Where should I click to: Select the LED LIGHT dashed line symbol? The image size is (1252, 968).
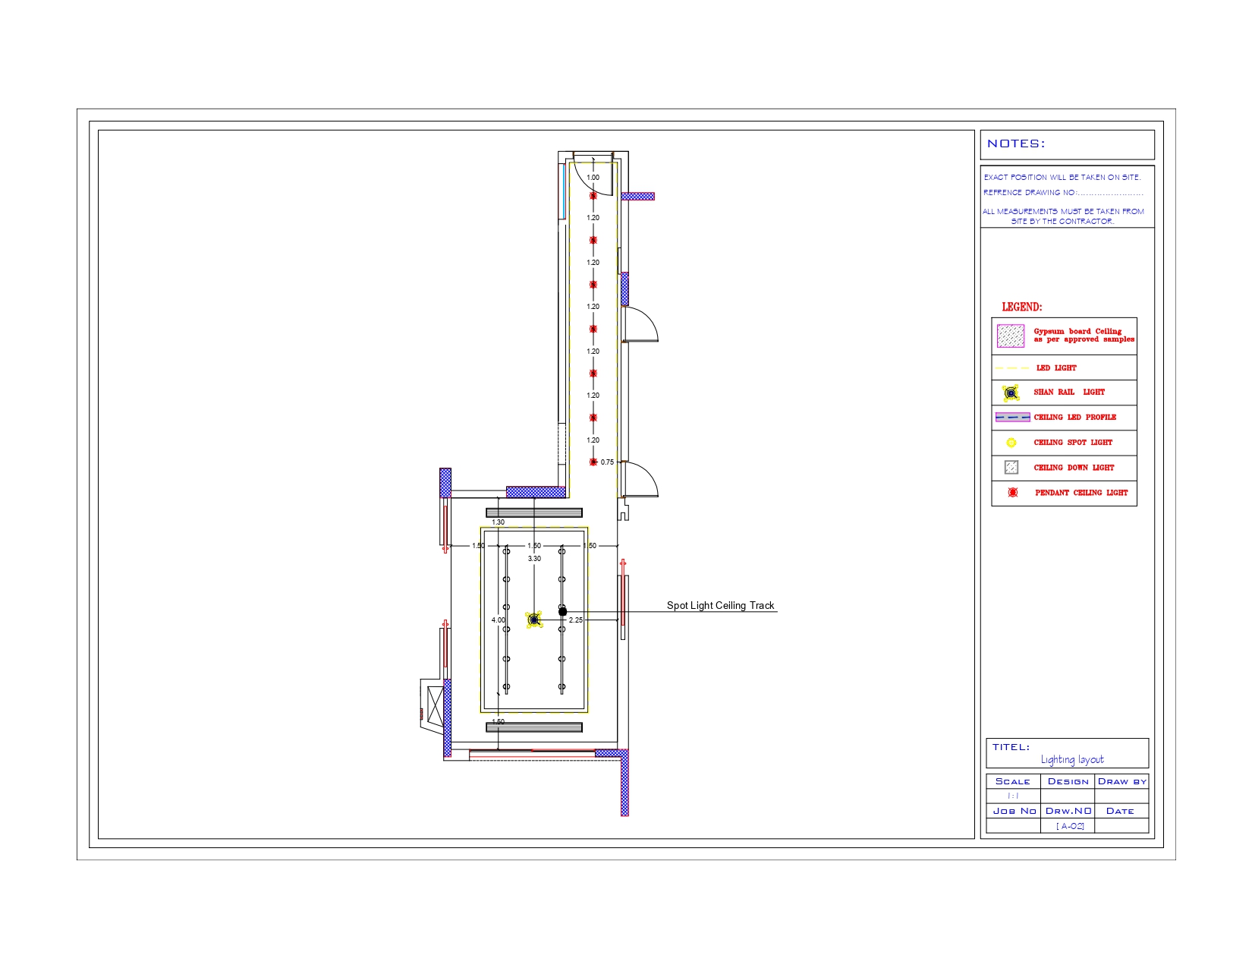[x=1011, y=367]
